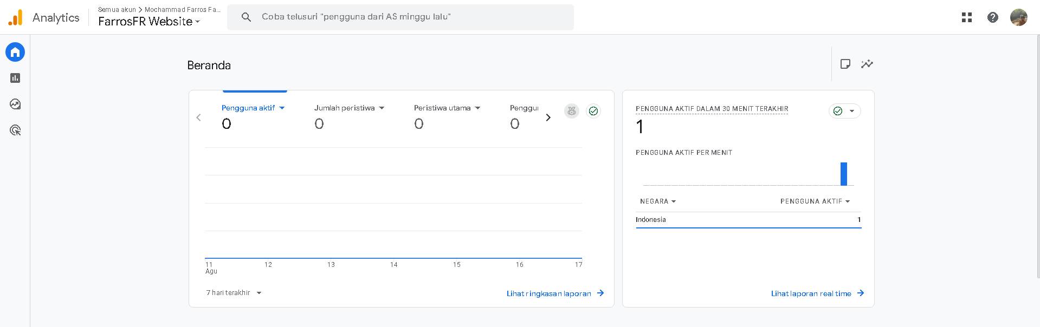Click the Indonesia country row
Screen dimensions: 1040x327
coord(748,220)
